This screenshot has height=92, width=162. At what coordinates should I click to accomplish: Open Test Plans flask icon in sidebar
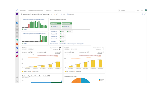point(17,52)
